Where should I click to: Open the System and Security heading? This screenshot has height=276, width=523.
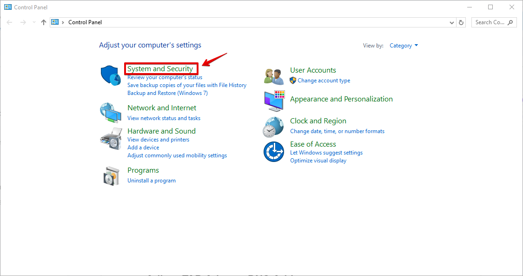coord(160,69)
